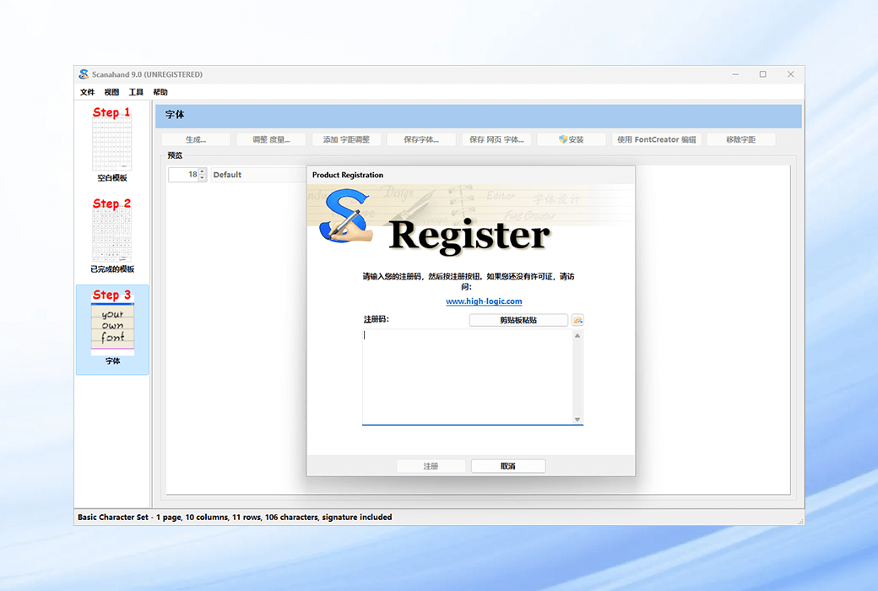Click the 保存字体... button
Screen dimensions: 878x591
pyautogui.click(x=421, y=139)
